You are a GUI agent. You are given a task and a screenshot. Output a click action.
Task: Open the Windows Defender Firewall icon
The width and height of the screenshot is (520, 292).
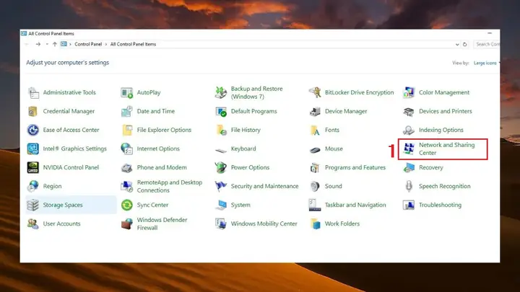(126, 224)
